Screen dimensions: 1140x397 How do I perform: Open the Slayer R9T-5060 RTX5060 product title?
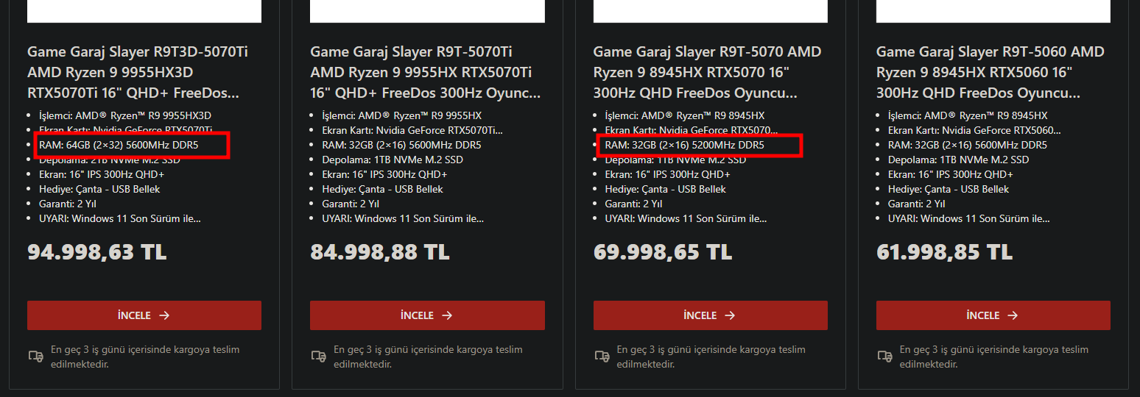[990, 73]
